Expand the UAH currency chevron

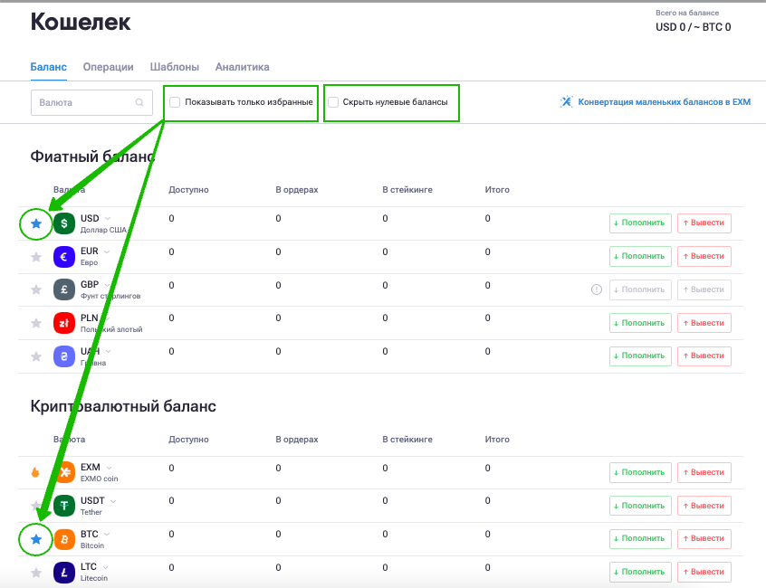(108, 351)
